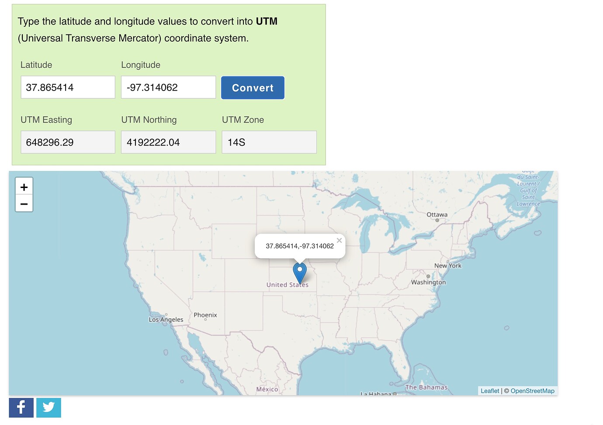Focus the Longitude input field
The height and width of the screenshot is (425, 603).
pos(168,87)
